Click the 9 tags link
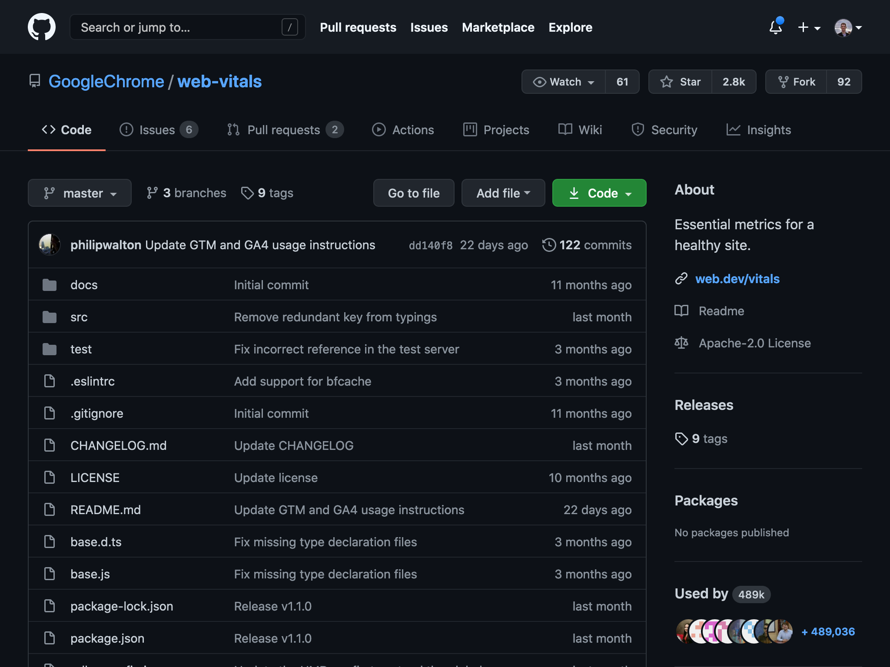Screen dimensions: 890x667 267,193
